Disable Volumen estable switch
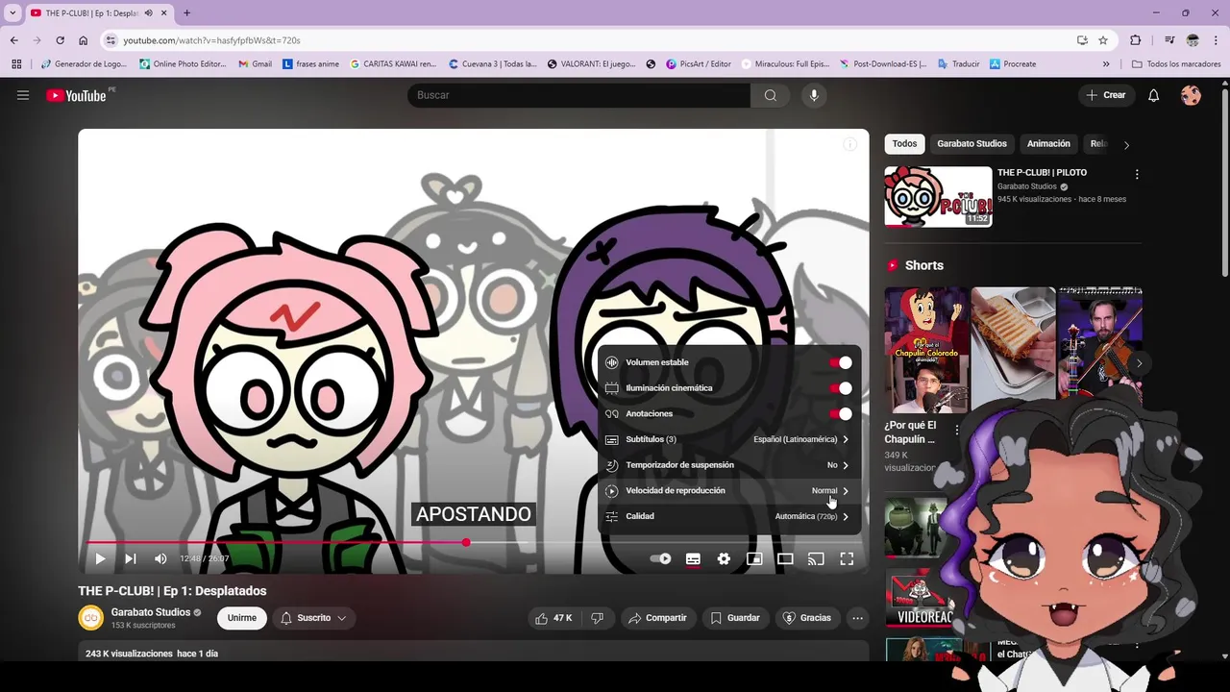The image size is (1230, 692). point(841,362)
